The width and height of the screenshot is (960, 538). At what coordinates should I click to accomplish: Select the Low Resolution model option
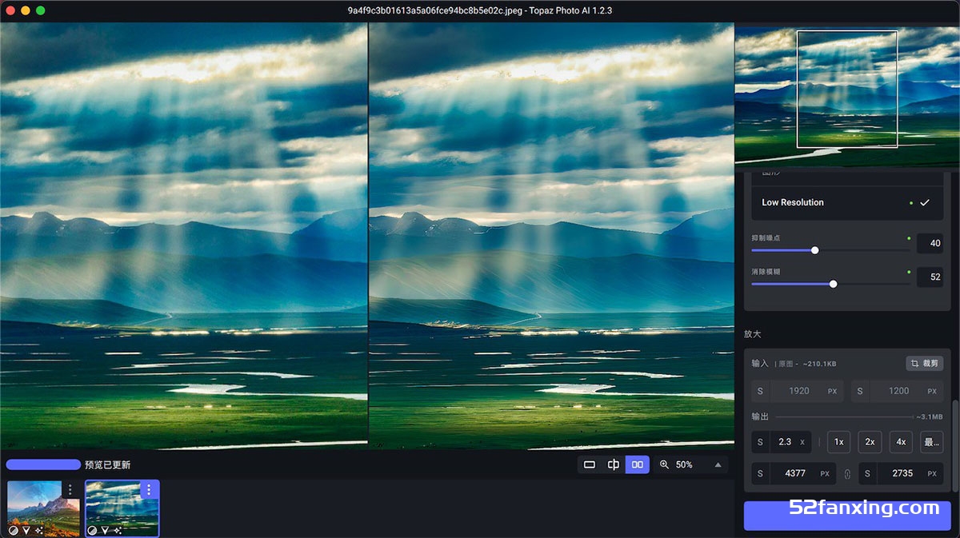(x=847, y=203)
